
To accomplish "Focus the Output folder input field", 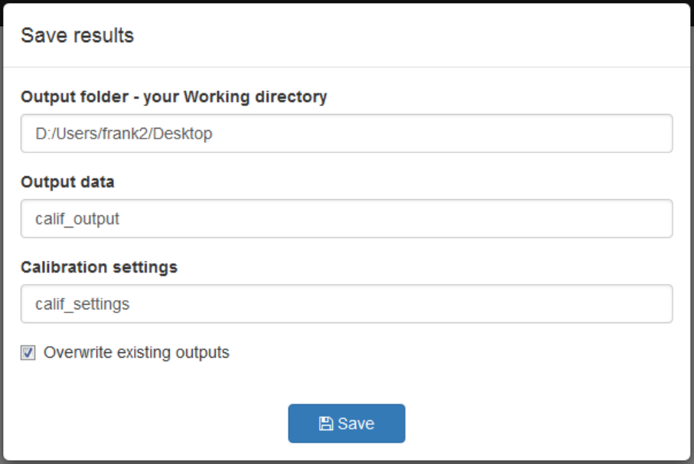I will (x=347, y=134).
